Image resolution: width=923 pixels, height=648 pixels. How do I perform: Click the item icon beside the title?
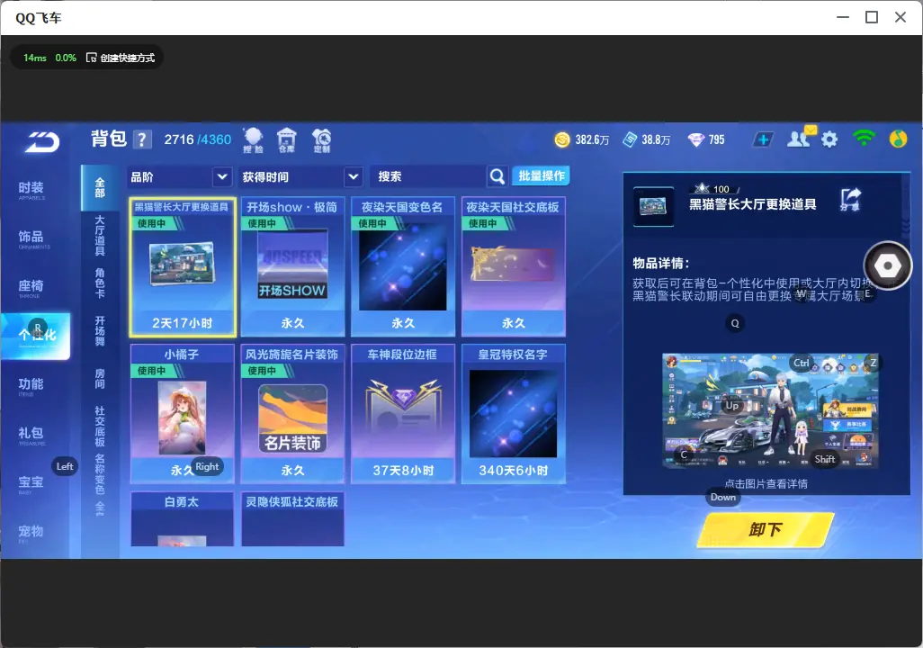(x=653, y=206)
